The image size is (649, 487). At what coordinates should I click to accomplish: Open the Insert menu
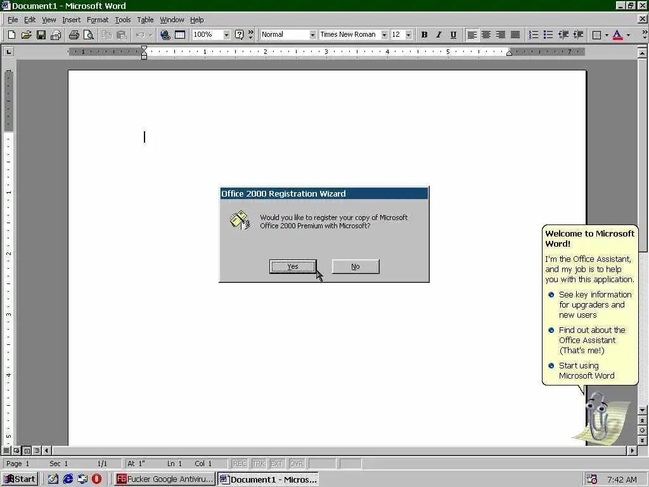point(71,20)
